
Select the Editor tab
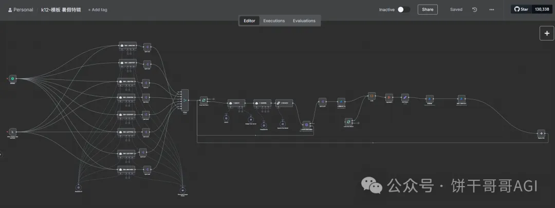pyautogui.click(x=249, y=20)
